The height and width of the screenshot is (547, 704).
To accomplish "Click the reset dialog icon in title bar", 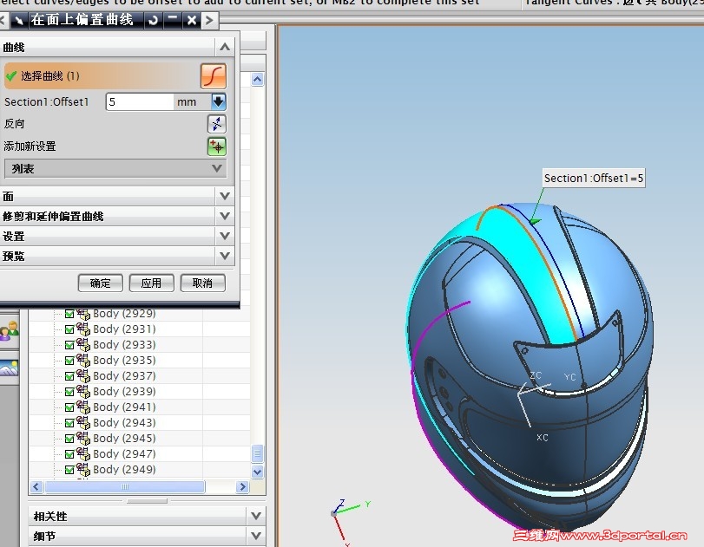I will 153,20.
